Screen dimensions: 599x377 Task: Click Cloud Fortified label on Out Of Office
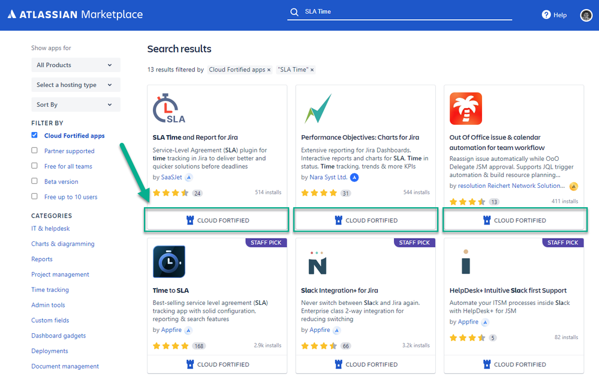pyautogui.click(x=520, y=221)
